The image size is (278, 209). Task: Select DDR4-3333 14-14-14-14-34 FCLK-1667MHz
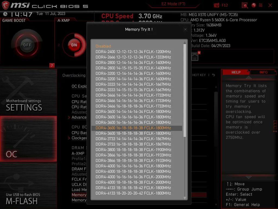pos(133,84)
